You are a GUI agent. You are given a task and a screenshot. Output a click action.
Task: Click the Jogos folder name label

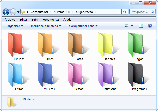pyautogui.click(x=139, y=59)
